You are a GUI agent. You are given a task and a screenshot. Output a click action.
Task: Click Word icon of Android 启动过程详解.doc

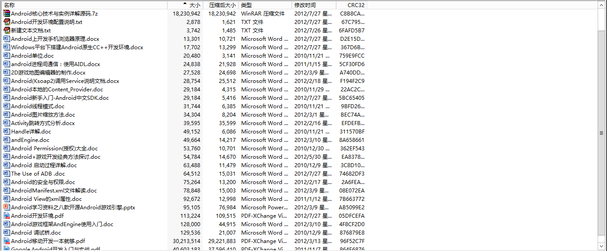click(x=7, y=165)
